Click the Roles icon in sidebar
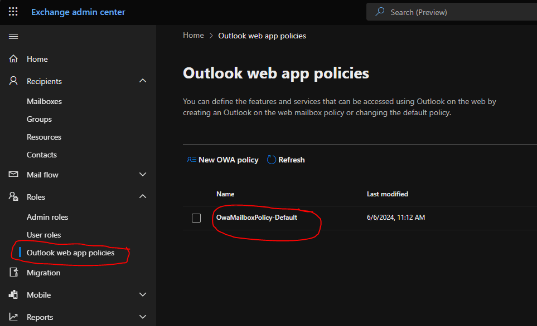537x326 pixels. pos(13,196)
